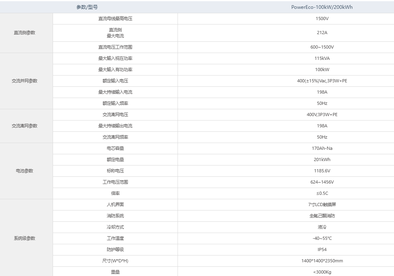Select the value '400V,3P3W+PE'
Image resolution: width=394 pixels, height=276 pixels.
point(322,115)
